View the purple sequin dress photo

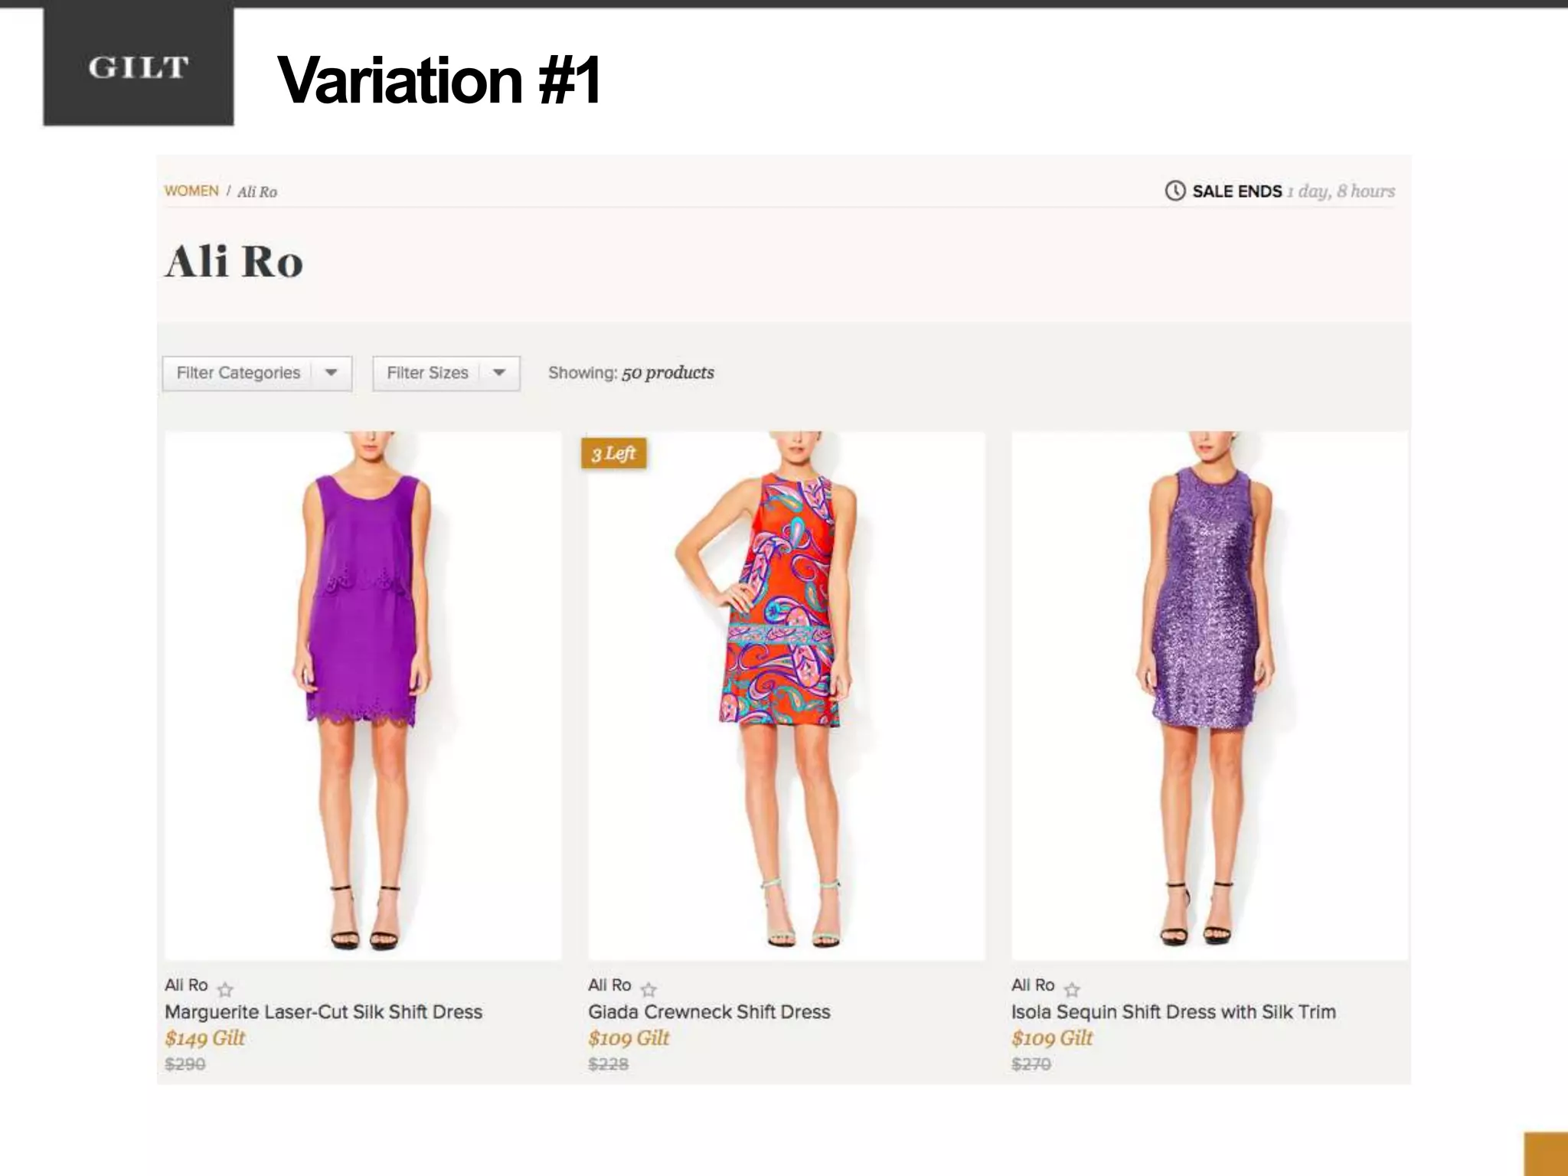1210,696
